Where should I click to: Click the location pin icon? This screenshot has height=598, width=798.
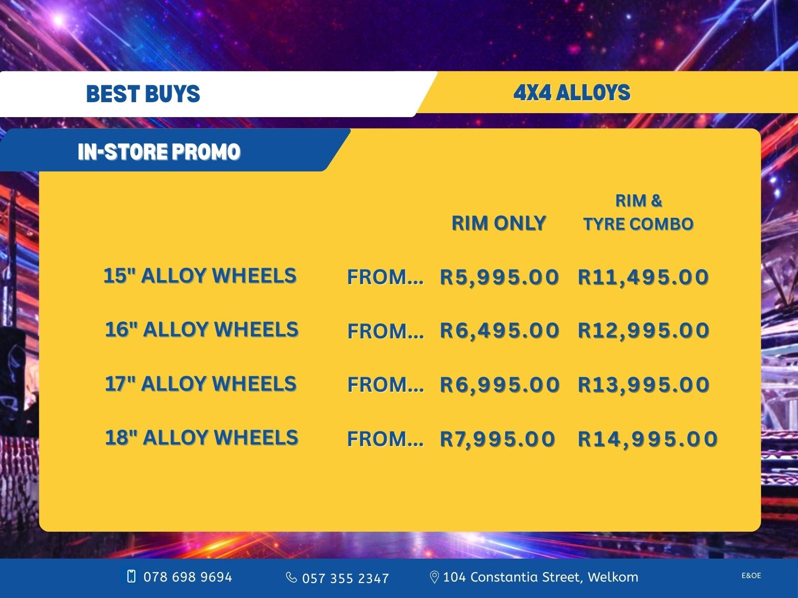[x=434, y=577]
